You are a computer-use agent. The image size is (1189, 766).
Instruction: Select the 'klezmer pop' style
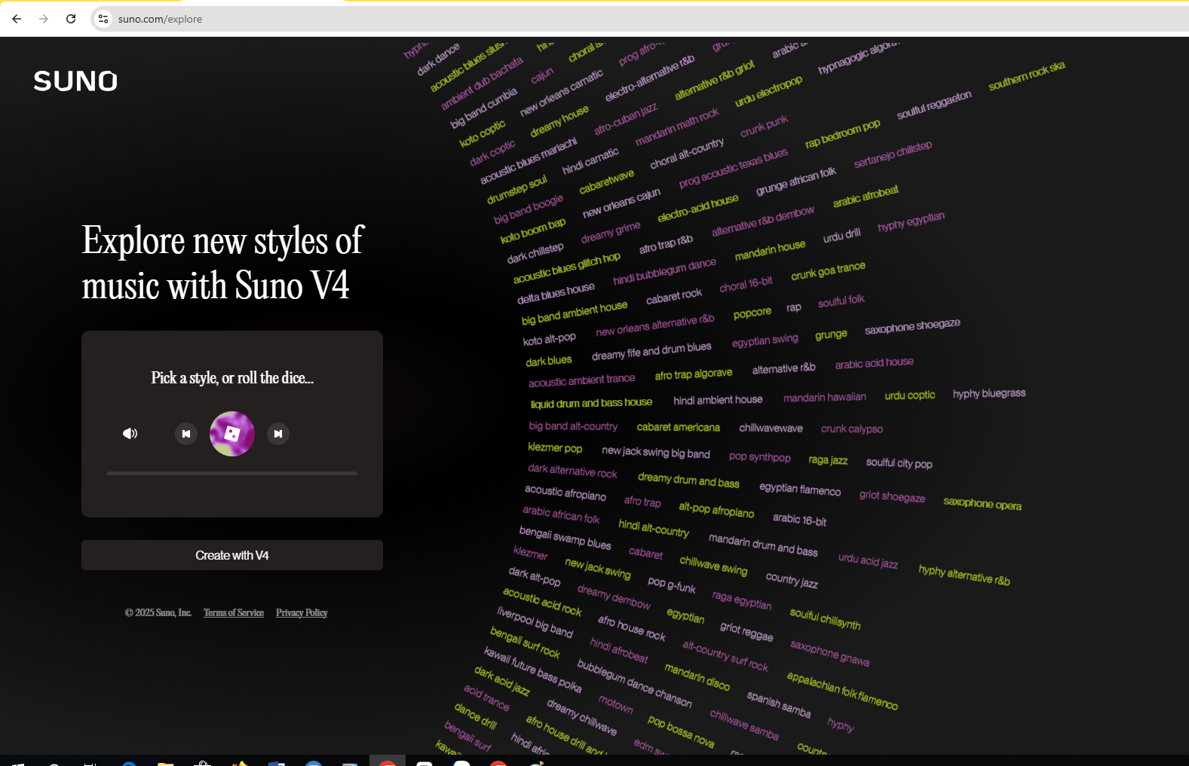click(x=555, y=447)
